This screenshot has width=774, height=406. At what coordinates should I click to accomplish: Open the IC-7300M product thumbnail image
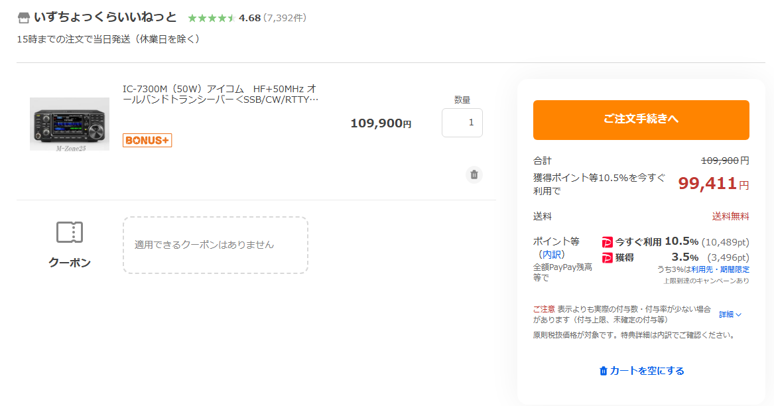[x=70, y=124]
